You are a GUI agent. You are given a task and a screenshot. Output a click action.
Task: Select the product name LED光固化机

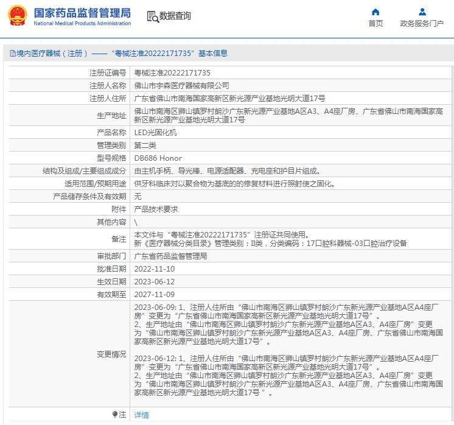click(155, 132)
